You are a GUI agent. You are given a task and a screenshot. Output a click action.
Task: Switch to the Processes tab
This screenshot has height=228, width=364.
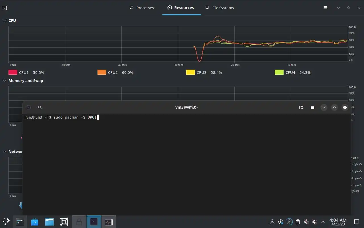coord(142,8)
